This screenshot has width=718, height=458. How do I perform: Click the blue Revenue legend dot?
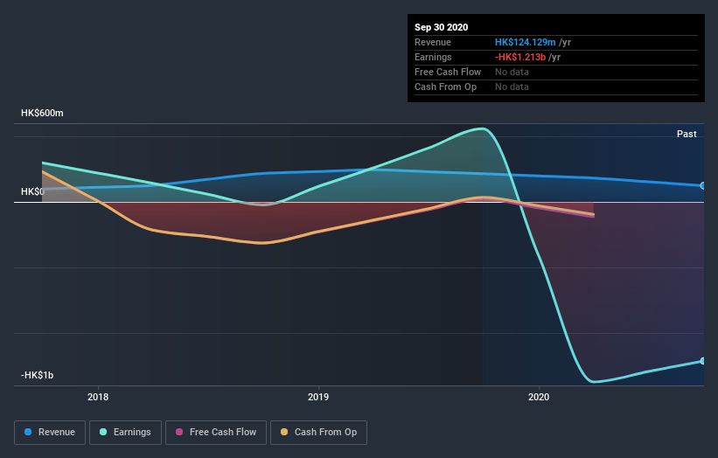click(x=28, y=432)
